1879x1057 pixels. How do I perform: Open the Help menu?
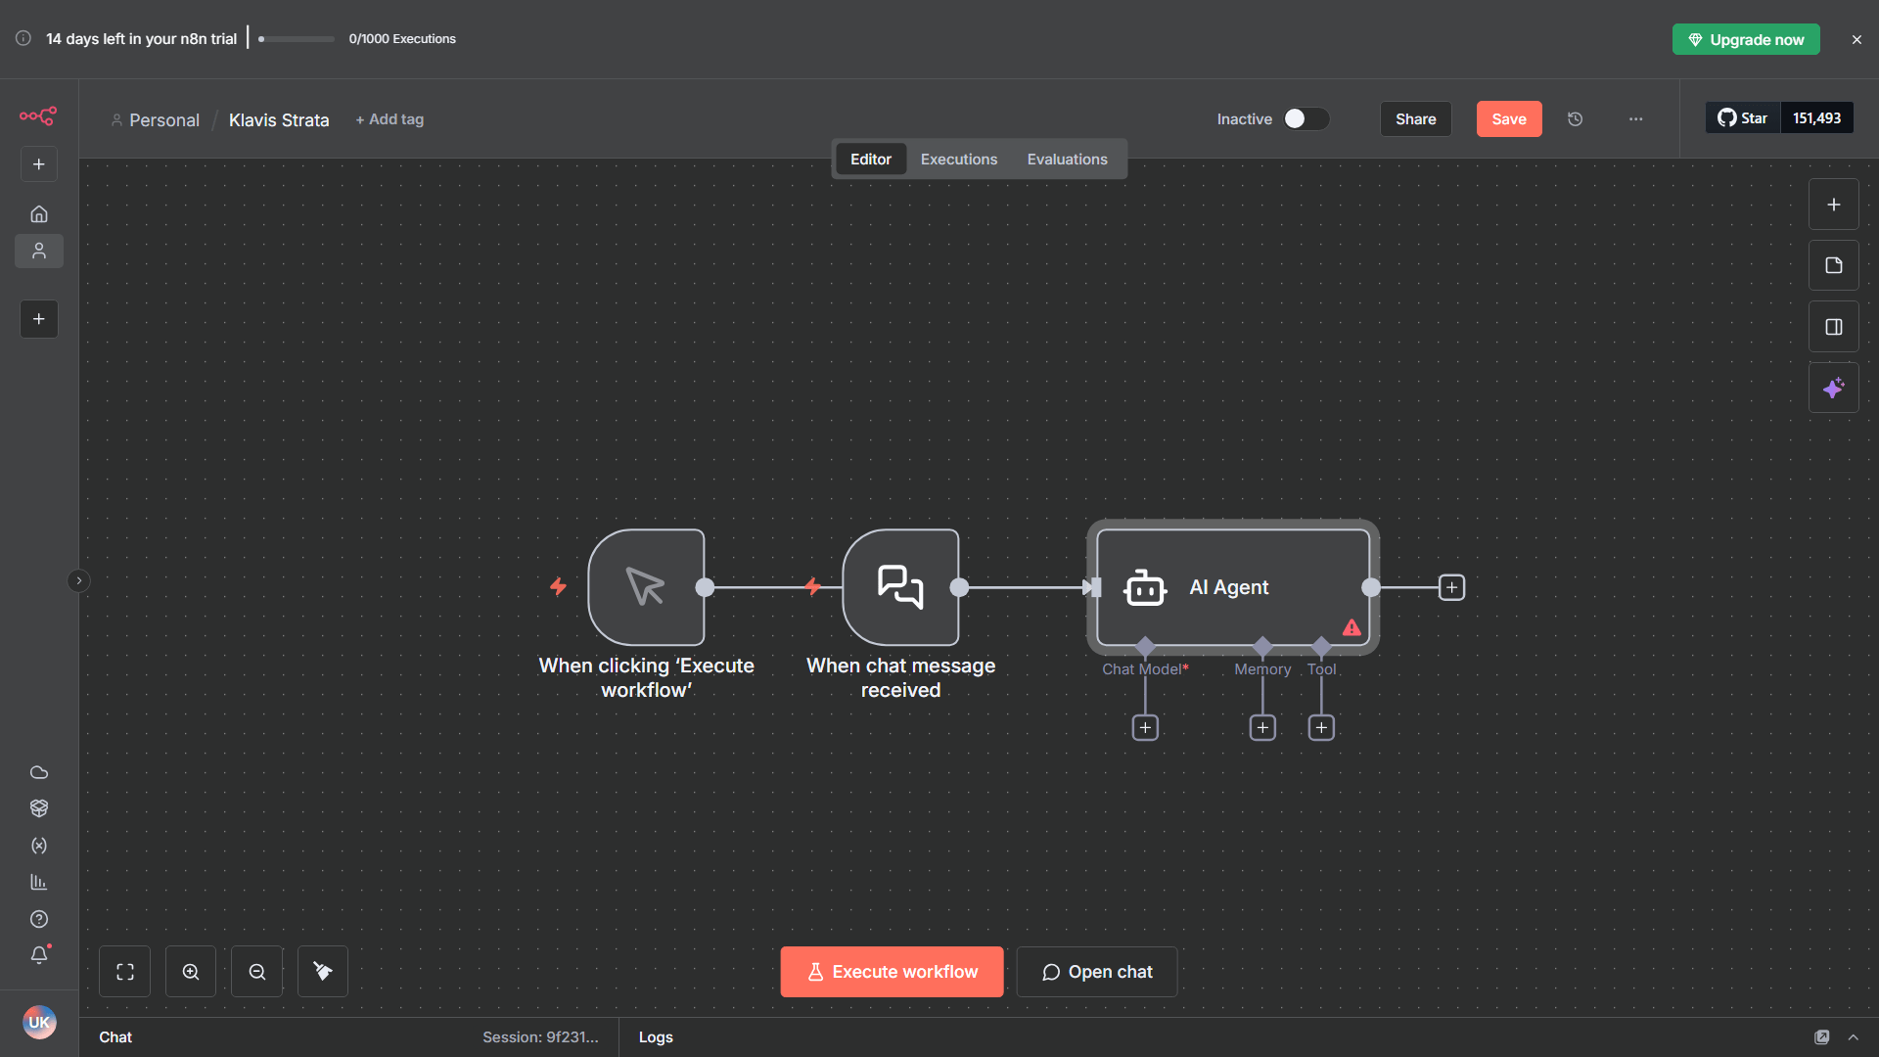click(x=39, y=918)
